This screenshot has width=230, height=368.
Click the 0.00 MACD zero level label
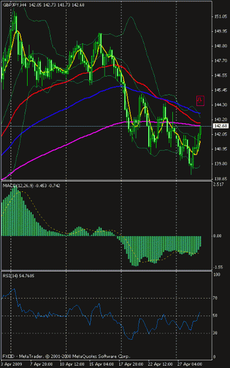click(x=218, y=236)
